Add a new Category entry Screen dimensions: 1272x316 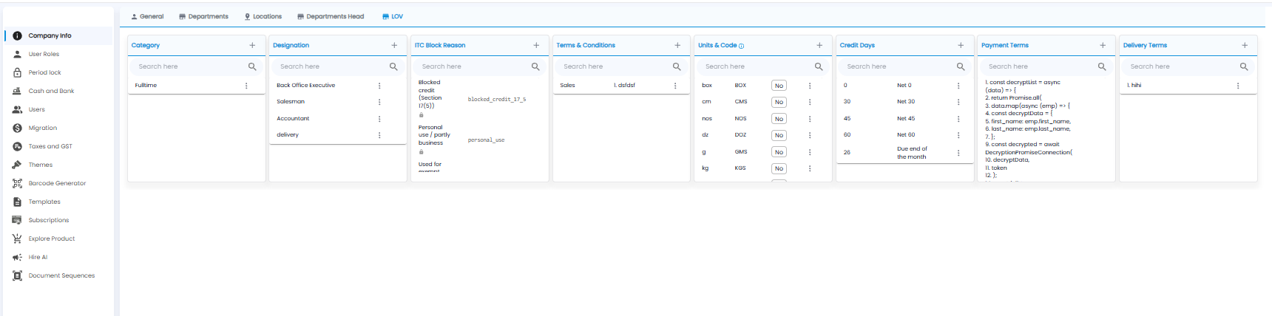click(252, 45)
